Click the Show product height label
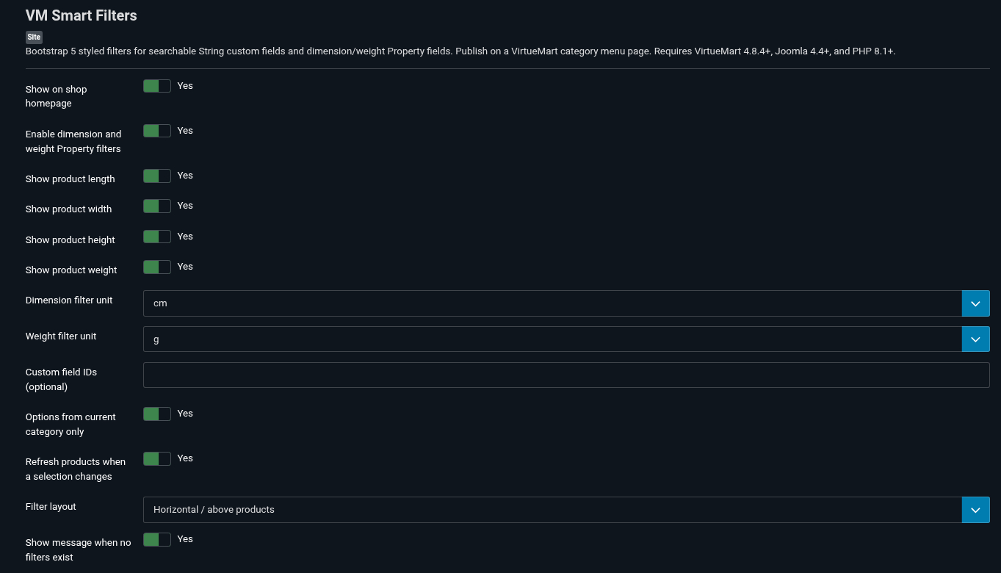Viewport: 1001px width, 573px height. pyautogui.click(x=70, y=239)
